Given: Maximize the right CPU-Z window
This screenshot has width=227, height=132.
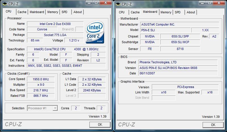Looking at the screenshot, I should [209, 3].
